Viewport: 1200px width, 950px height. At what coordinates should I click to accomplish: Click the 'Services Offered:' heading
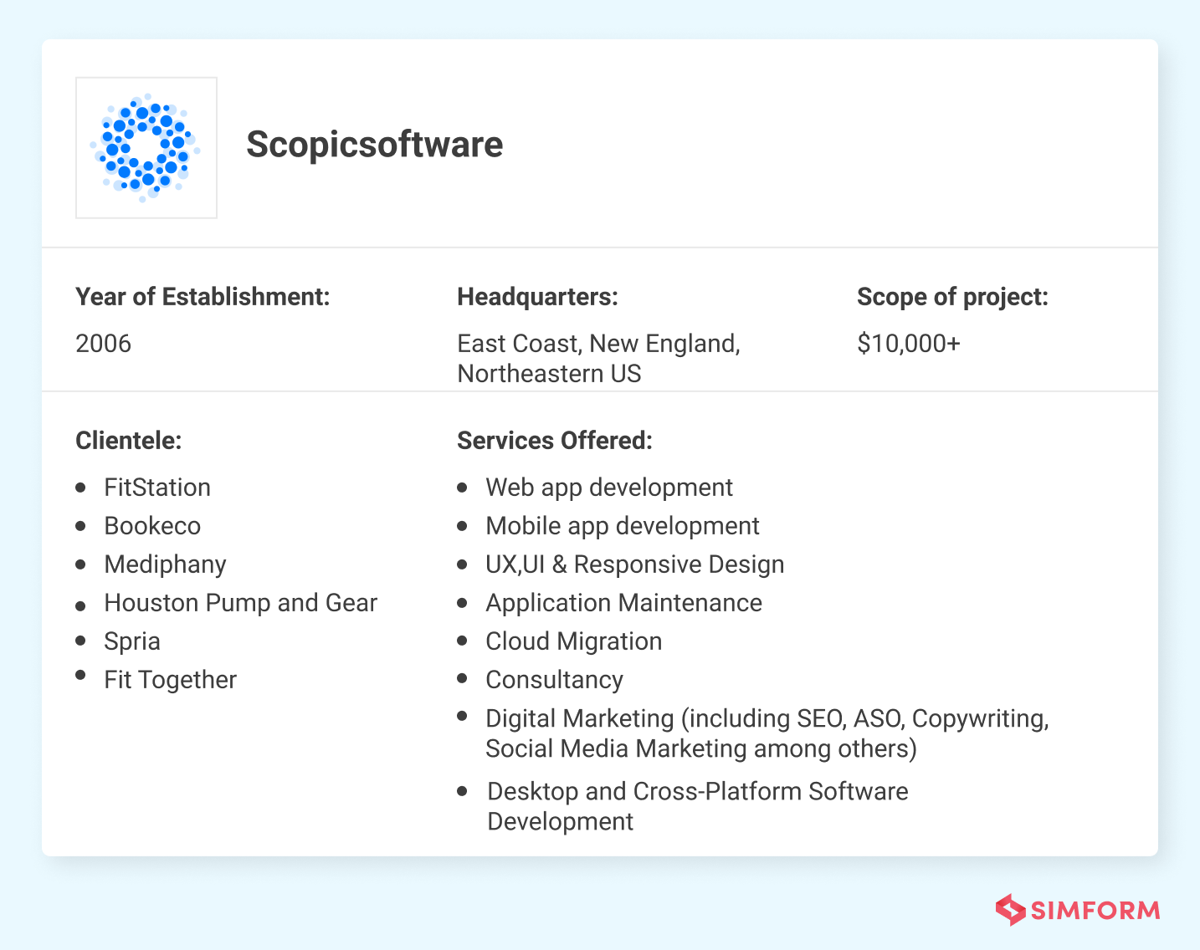click(x=554, y=441)
